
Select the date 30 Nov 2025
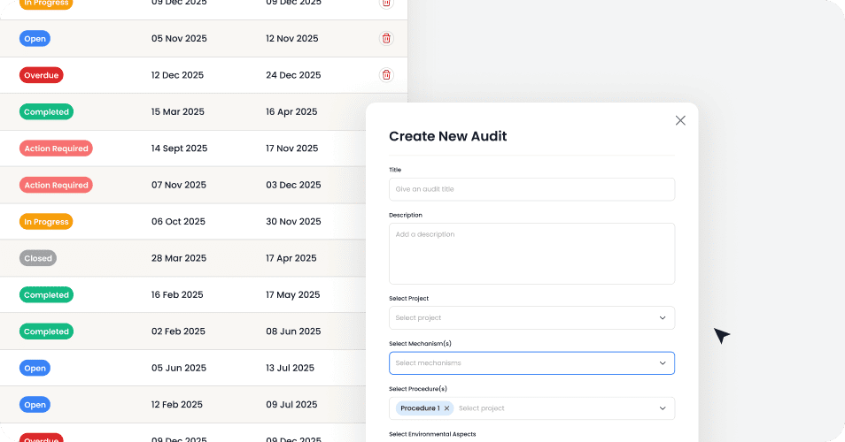293,221
